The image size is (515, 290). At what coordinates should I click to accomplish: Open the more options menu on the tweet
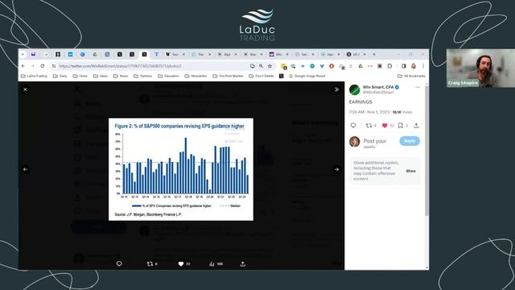418,87
